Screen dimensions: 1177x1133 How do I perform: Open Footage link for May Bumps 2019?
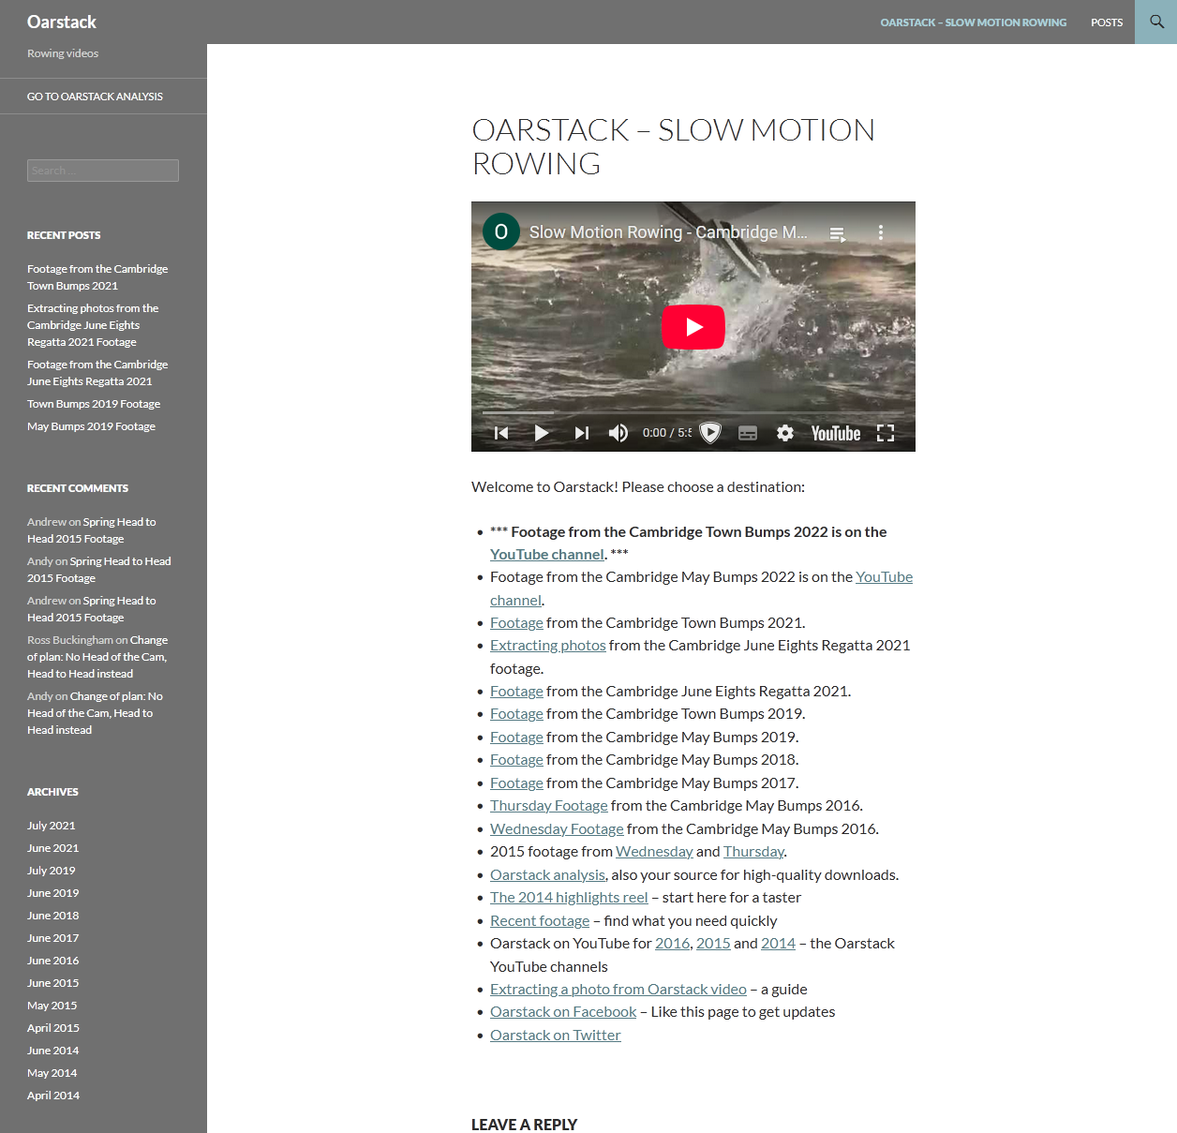(516, 738)
